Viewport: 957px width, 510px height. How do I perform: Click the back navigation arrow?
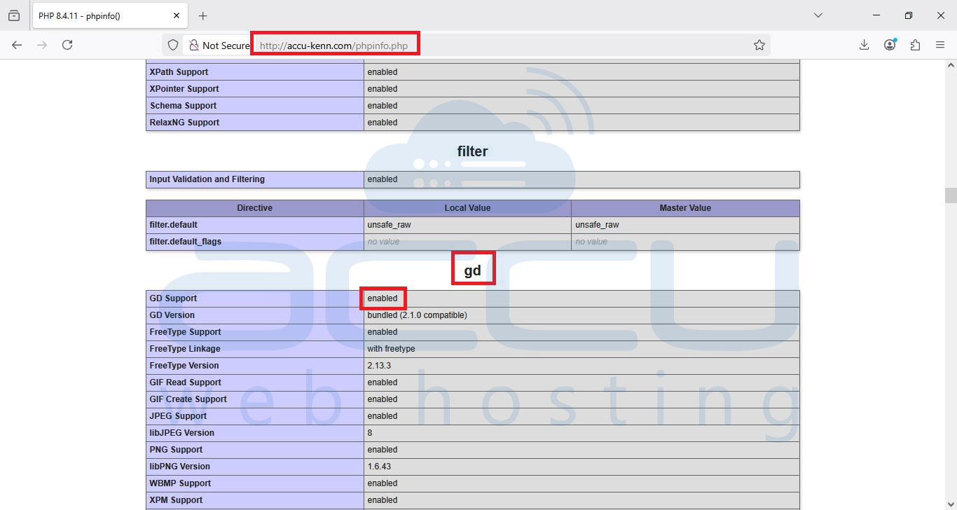pos(17,44)
